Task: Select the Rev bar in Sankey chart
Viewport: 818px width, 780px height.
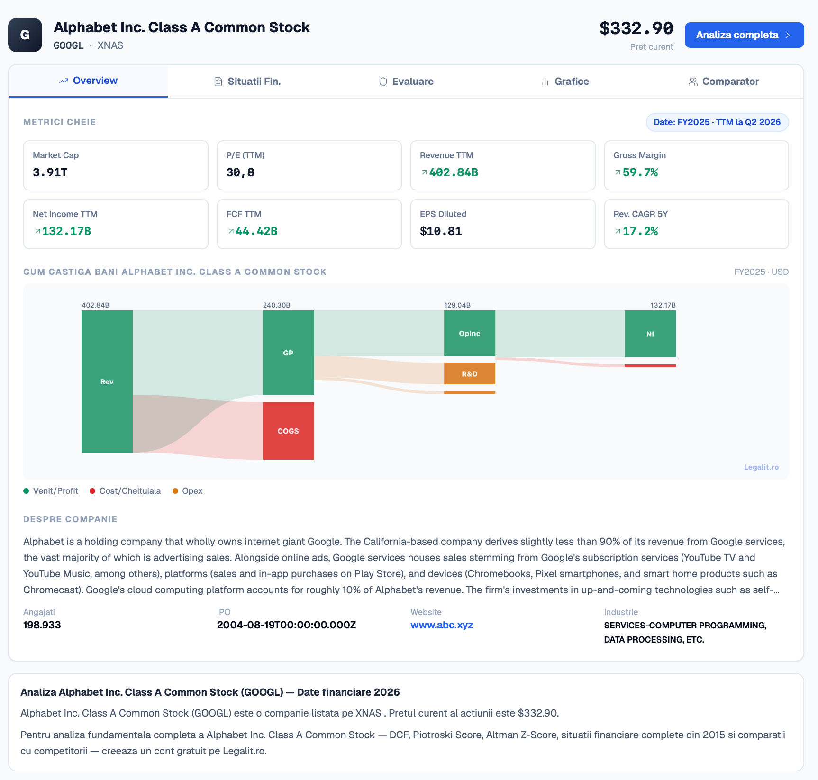Action: [x=107, y=381]
